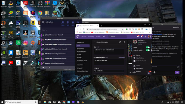185x104 pixels.
Task: Open Following in Twitch top navigation
Action: [x=91, y=36]
